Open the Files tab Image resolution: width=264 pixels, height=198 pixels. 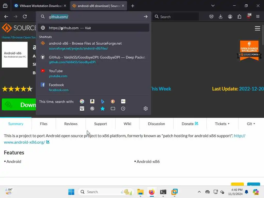[44, 124]
